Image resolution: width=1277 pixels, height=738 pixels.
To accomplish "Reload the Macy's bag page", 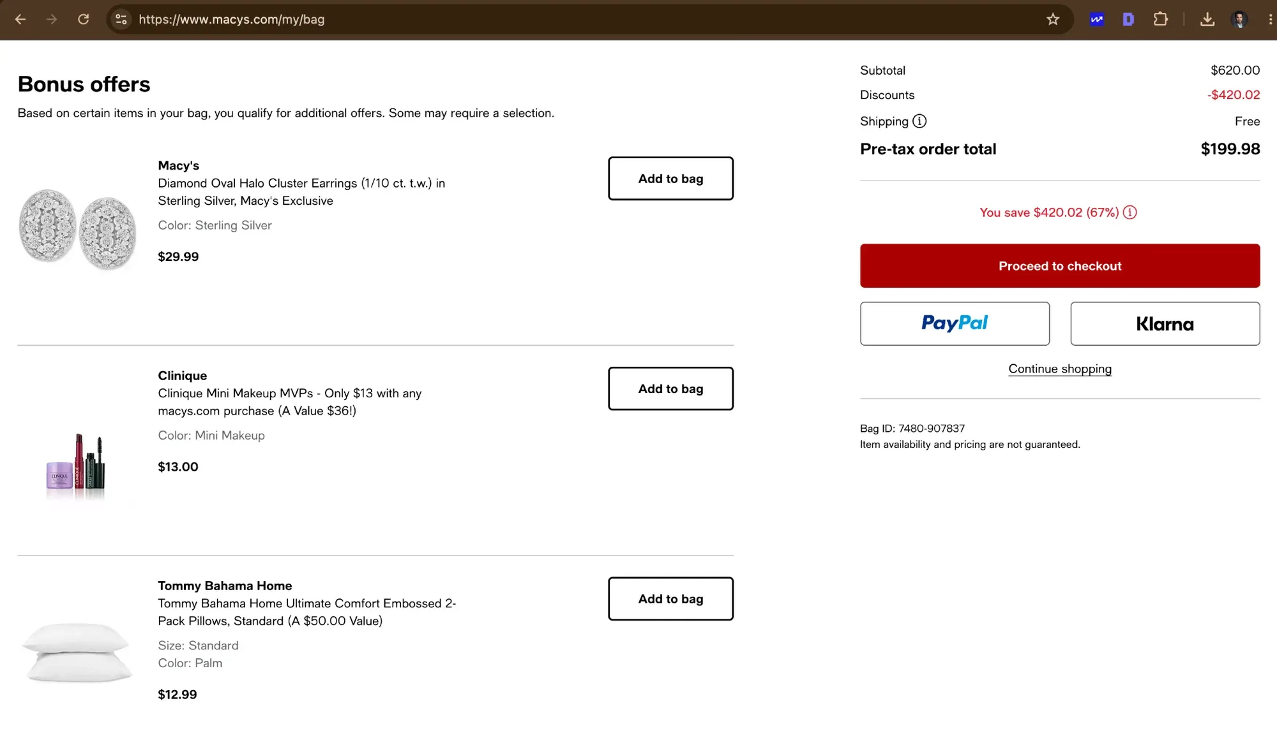I will point(84,19).
